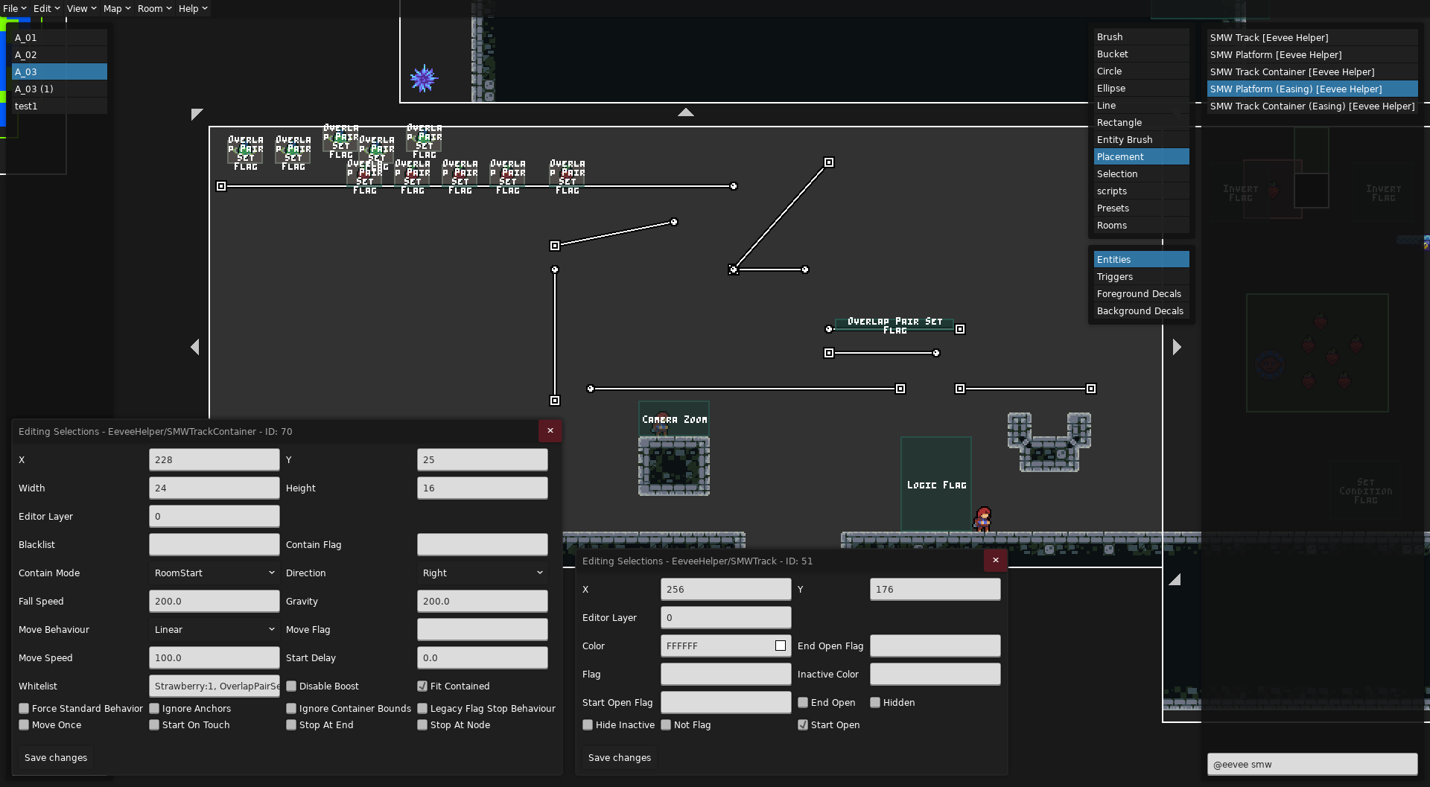1430x787 pixels.
Task: Click the up room-navigation arrow
Action: pos(686,112)
